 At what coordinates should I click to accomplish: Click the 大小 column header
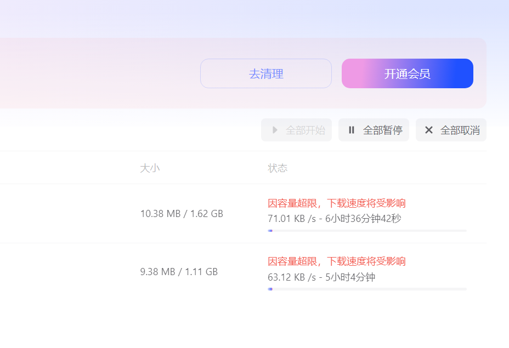(x=150, y=168)
